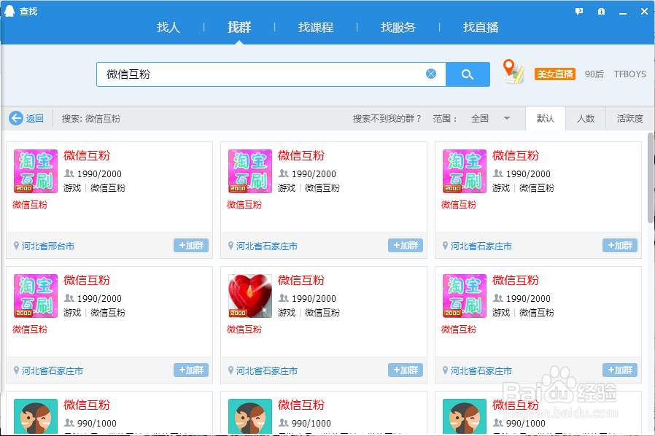Open the feedback speech-bubble icon

coord(579,11)
